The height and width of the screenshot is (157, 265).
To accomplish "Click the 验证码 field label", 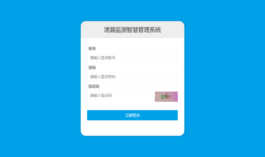I will (x=94, y=86).
